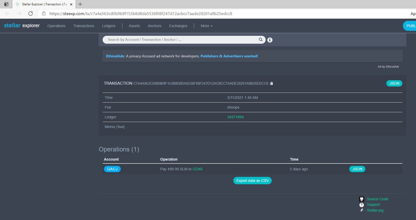This screenshot has height=220, width=416.
Task: Click the browser forward arrow
Action: tap(19, 13)
